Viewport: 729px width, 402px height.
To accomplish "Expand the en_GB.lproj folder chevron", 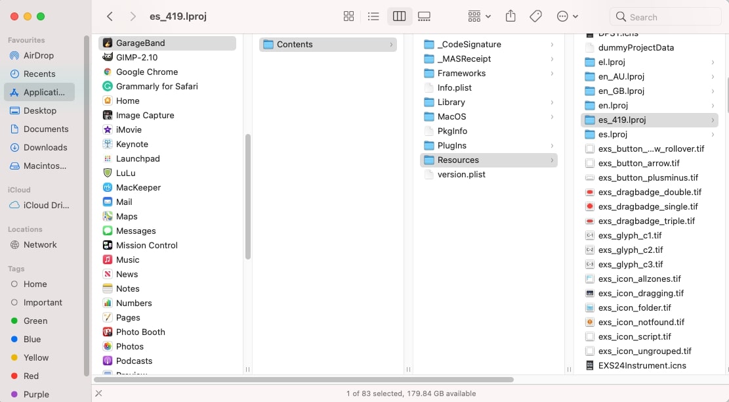I will pyautogui.click(x=713, y=91).
